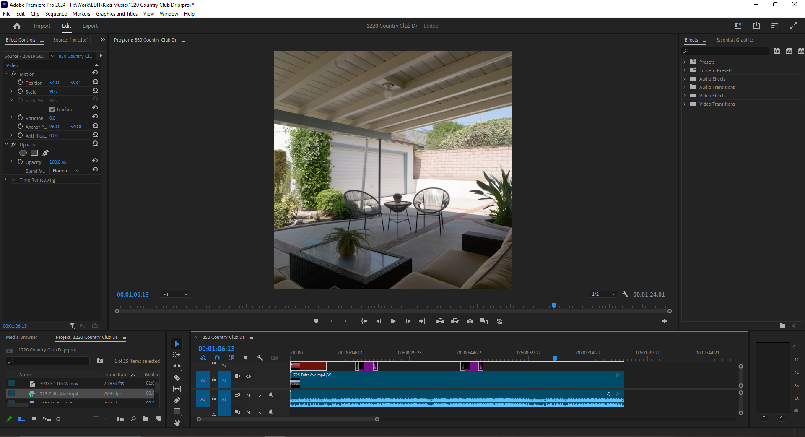Toggle V1 track lock
This screenshot has width=805, height=437.
(x=214, y=380)
